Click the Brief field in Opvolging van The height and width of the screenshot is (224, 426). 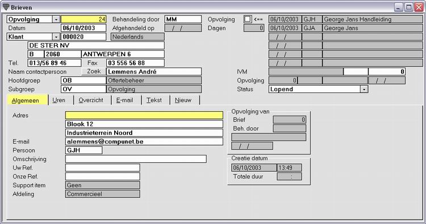tap(289, 120)
